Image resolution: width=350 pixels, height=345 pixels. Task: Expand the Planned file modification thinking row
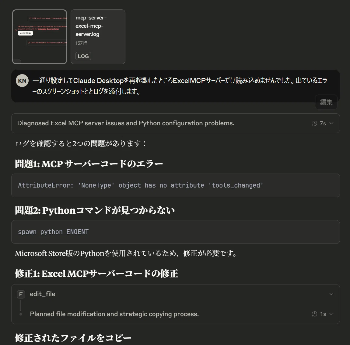point(175,314)
